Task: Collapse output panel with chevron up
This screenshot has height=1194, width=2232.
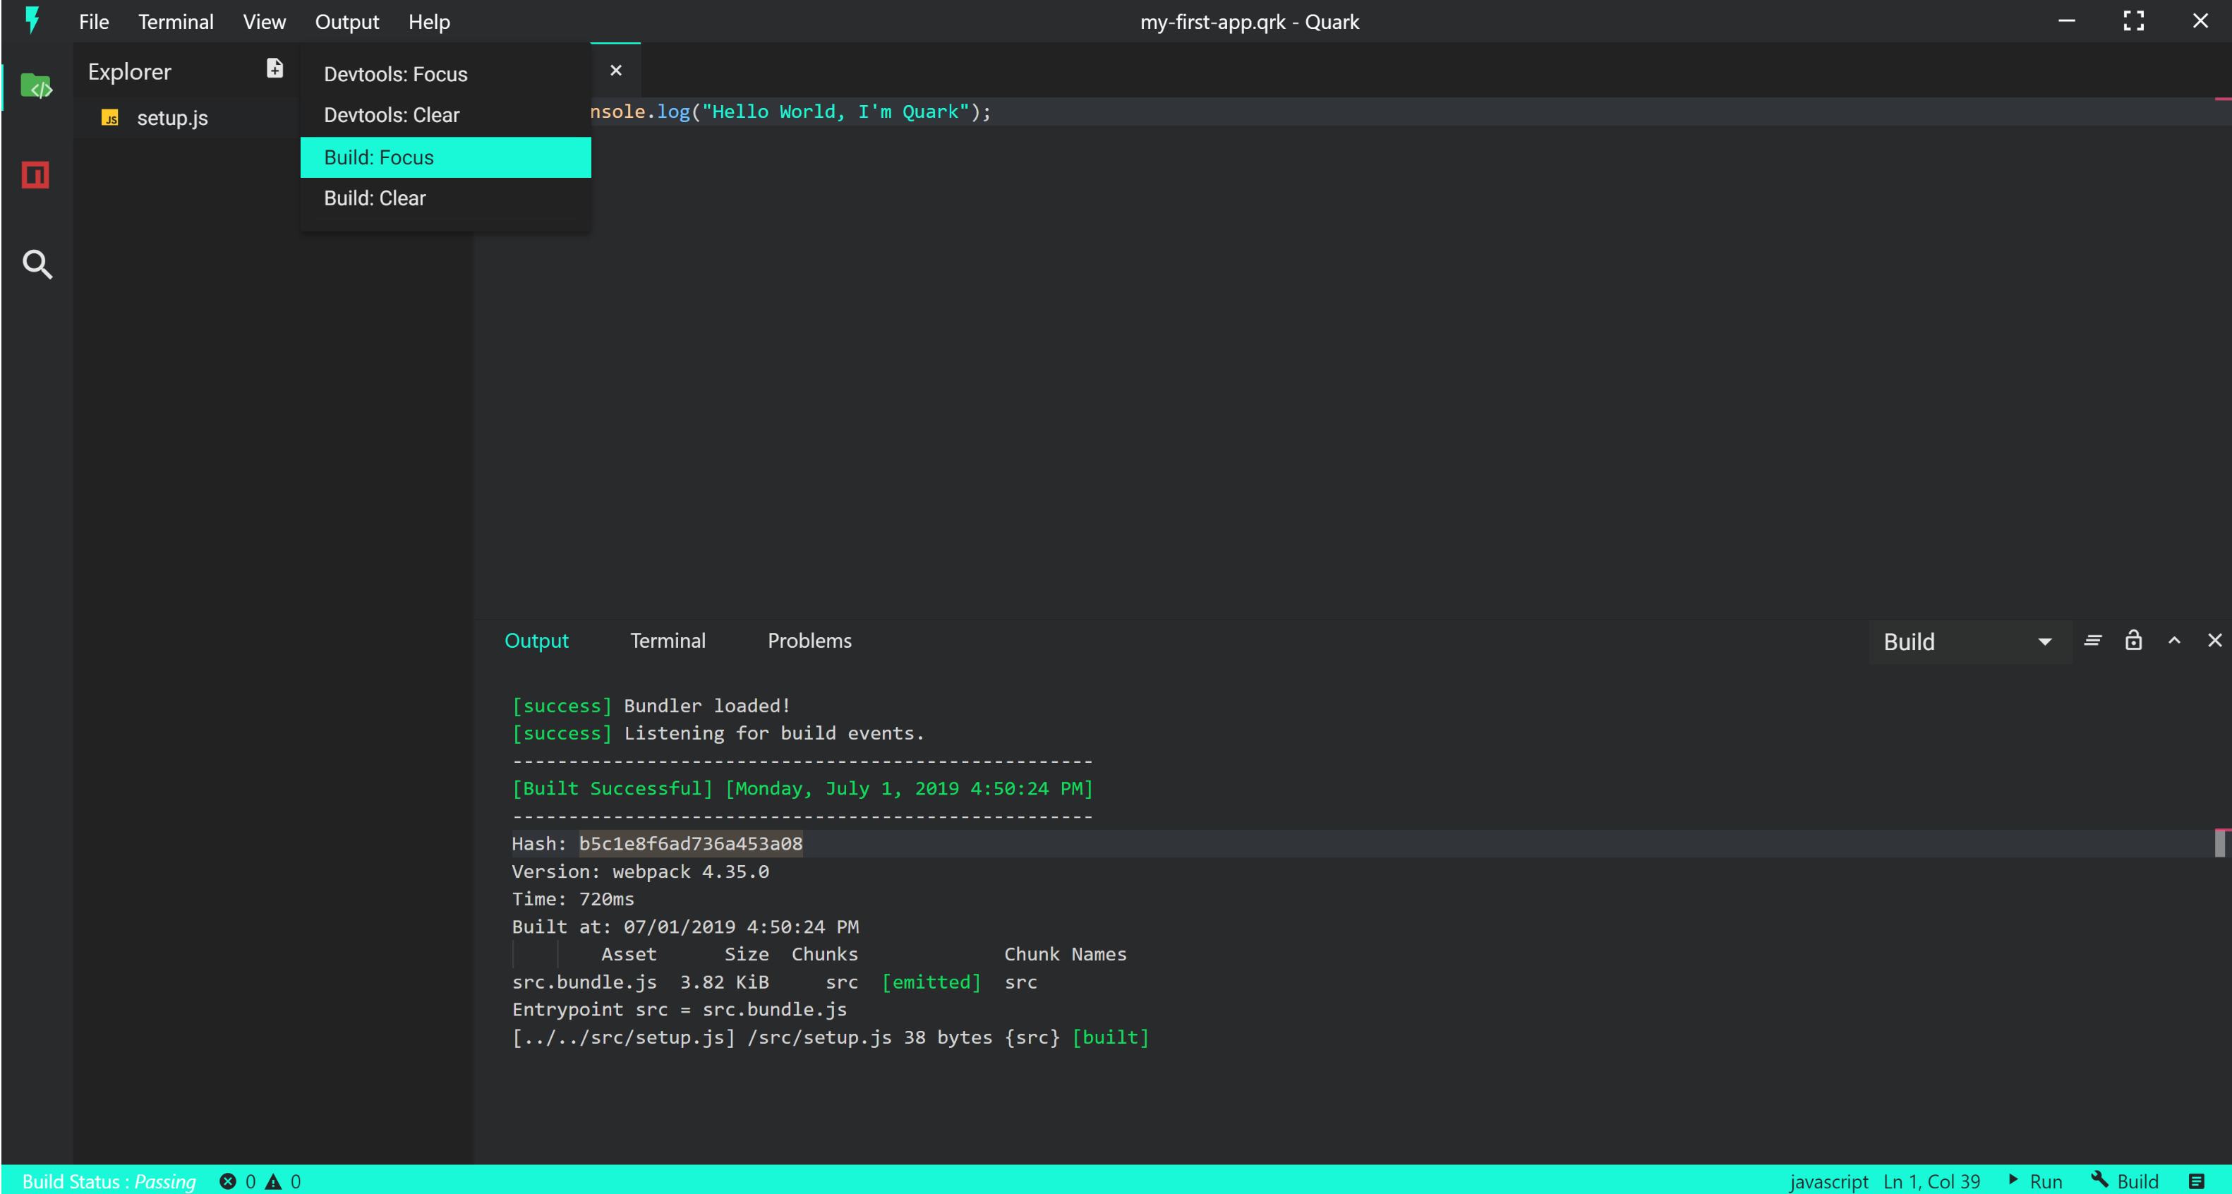Action: pyautogui.click(x=2174, y=640)
